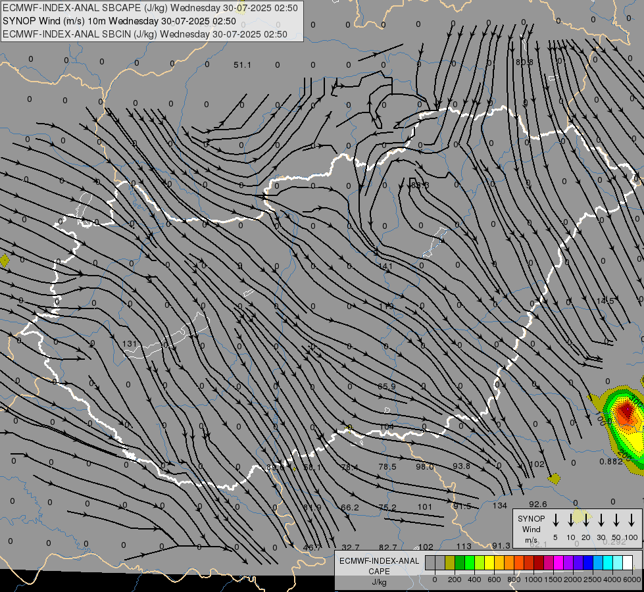Click the 'SYNOP' label in wind legend
644x592 pixels.
[531, 518]
